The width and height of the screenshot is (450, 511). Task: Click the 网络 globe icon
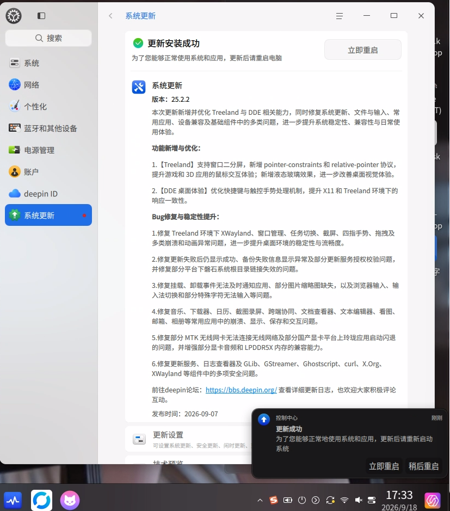(x=14, y=85)
